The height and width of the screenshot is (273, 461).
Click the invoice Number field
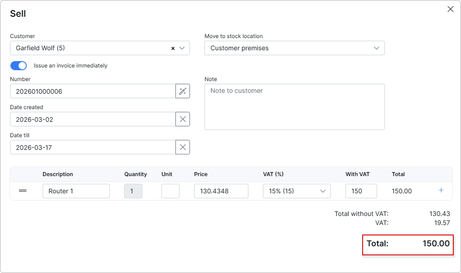pyautogui.click(x=92, y=91)
